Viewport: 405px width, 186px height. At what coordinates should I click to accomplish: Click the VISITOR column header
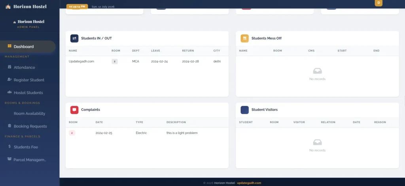point(299,122)
